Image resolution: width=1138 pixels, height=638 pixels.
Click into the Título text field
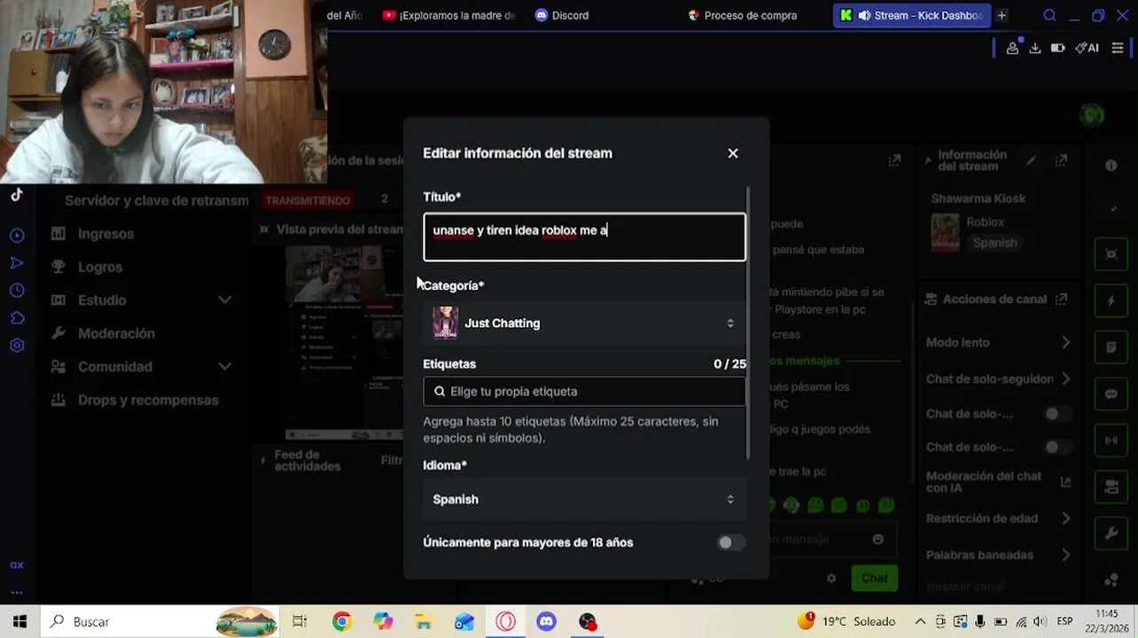[x=584, y=237]
